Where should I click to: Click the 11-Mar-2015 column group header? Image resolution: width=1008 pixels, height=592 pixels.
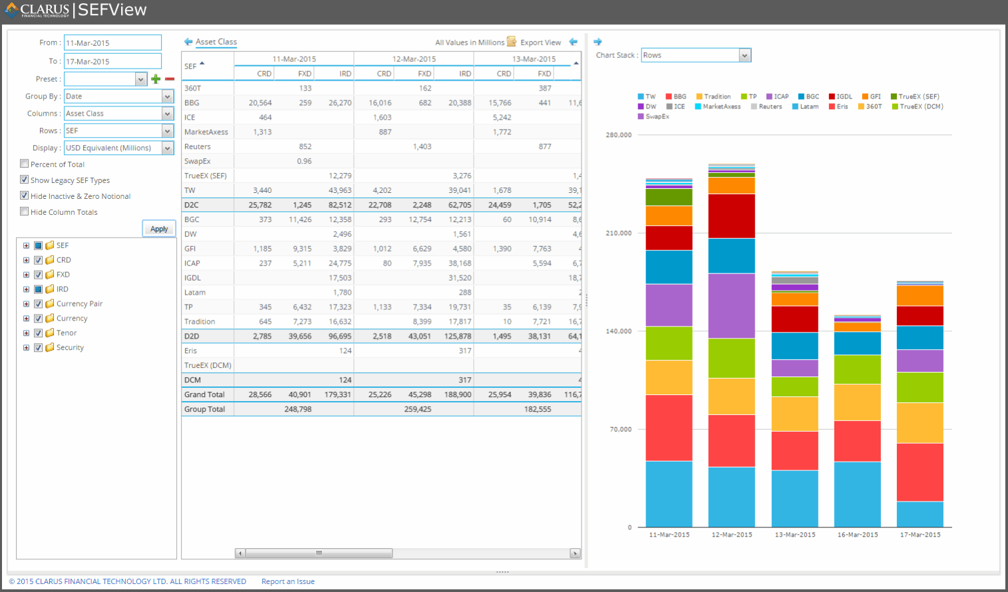[x=294, y=59]
